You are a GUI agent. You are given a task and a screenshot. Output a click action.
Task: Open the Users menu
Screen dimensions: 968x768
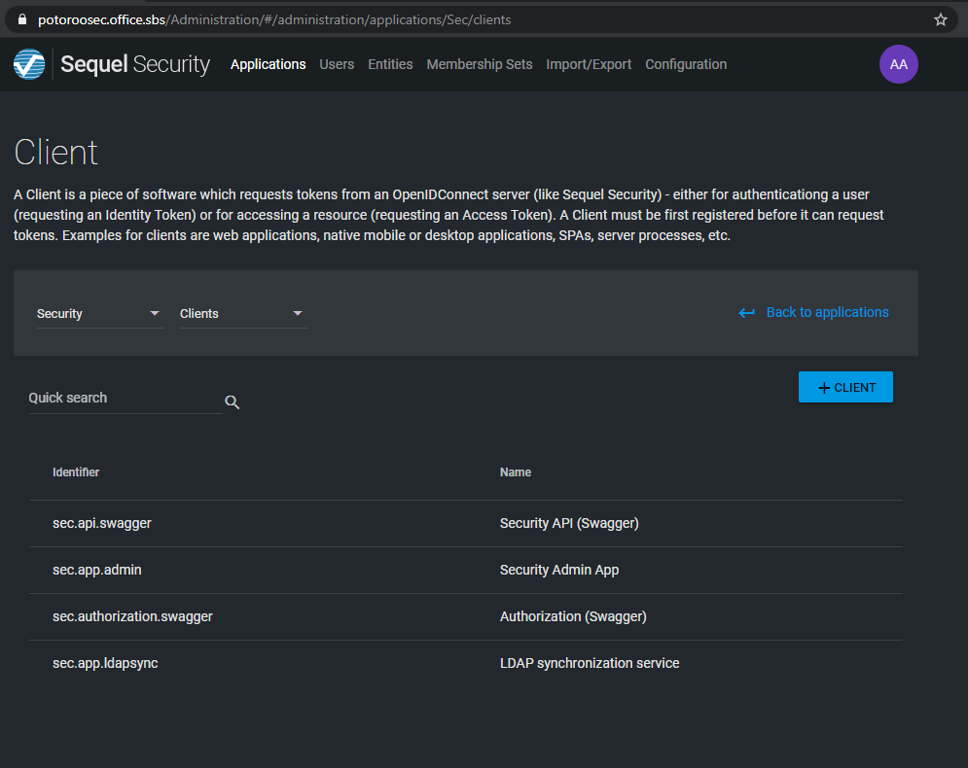[337, 64]
